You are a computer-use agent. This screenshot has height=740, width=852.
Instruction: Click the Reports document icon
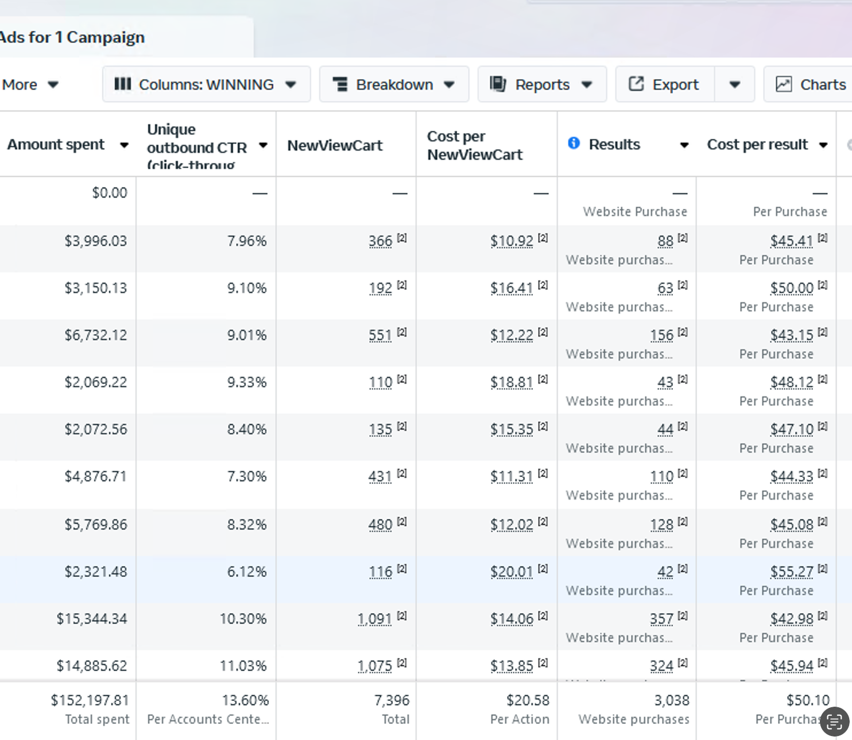point(498,84)
